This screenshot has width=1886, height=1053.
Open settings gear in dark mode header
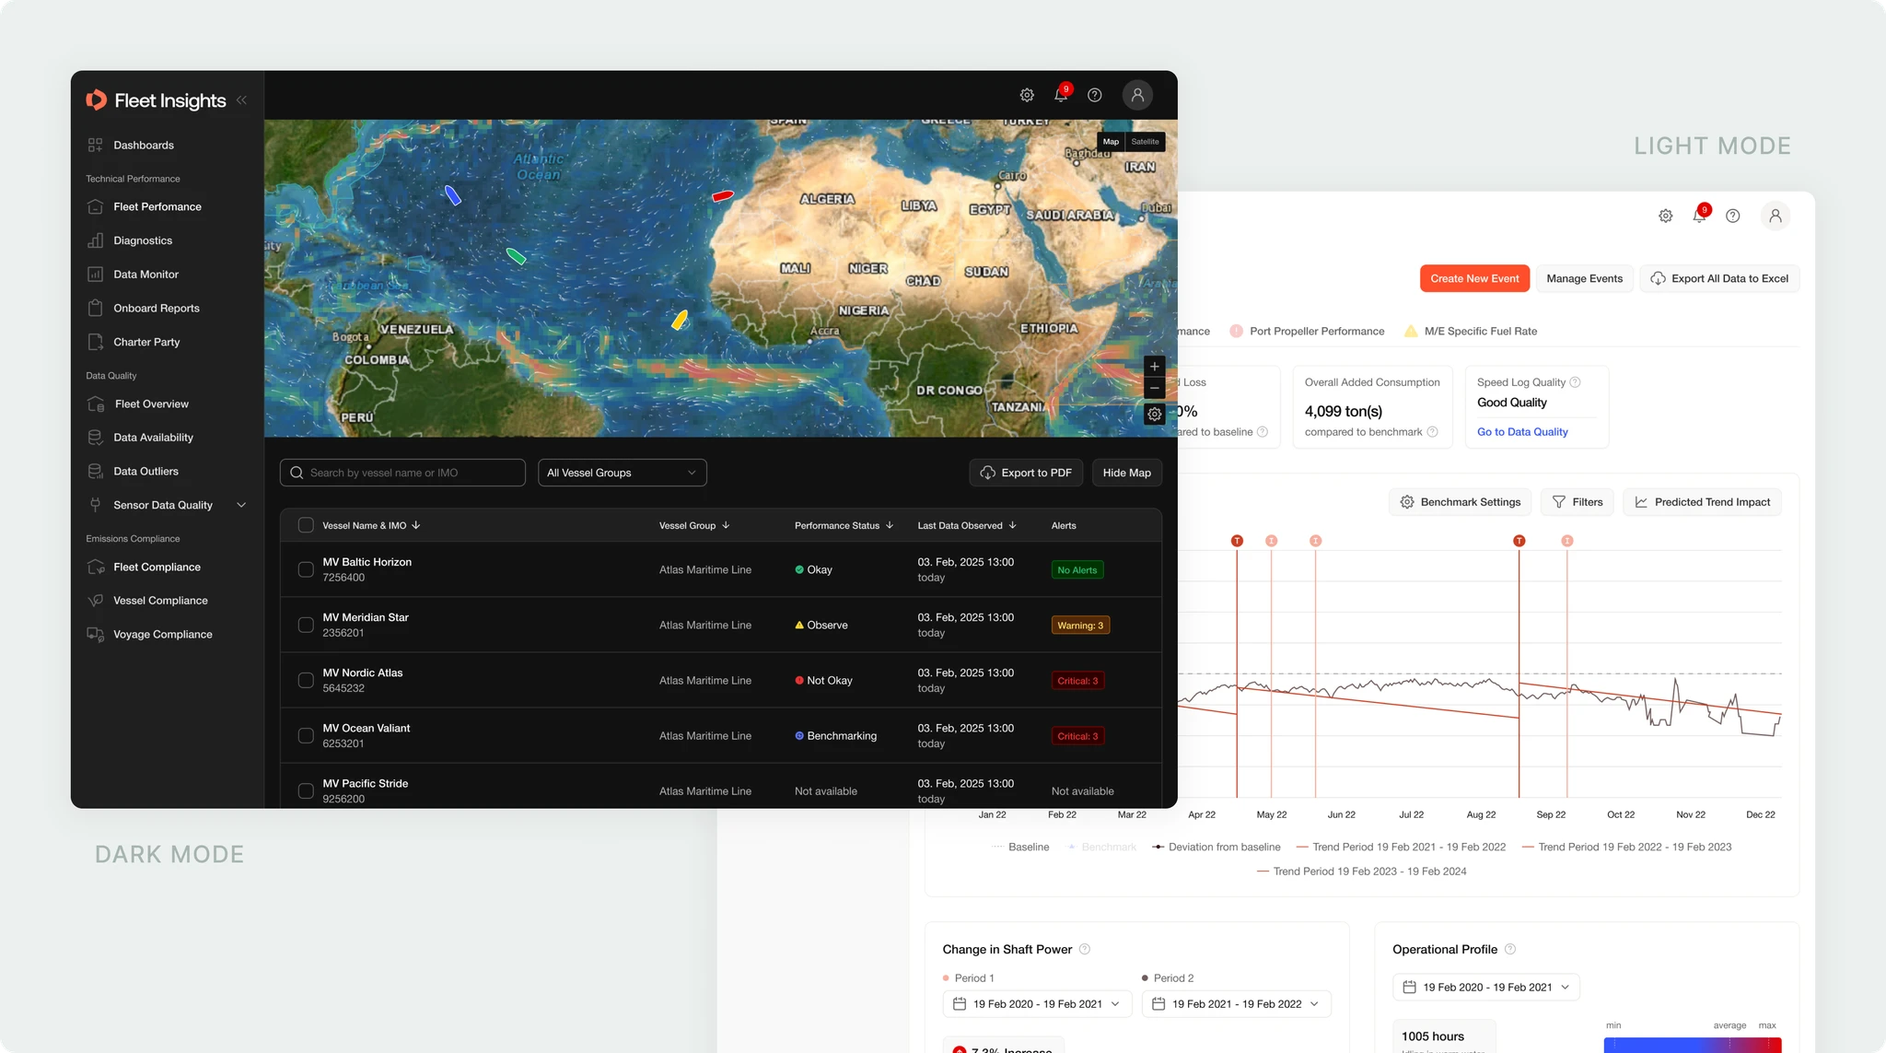click(1027, 95)
